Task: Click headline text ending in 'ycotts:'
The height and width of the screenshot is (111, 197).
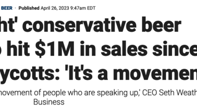Action: [x=30, y=74]
